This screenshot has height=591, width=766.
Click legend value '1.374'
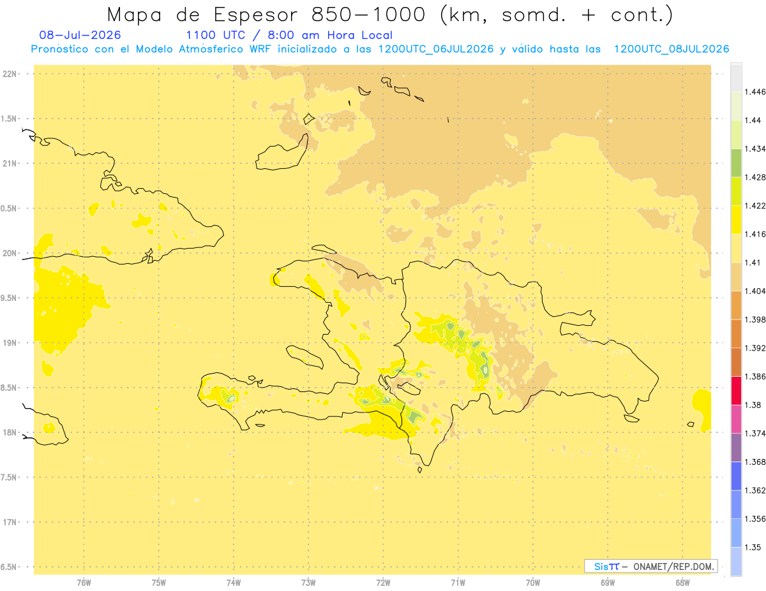pyautogui.click(x=755, y=434)
